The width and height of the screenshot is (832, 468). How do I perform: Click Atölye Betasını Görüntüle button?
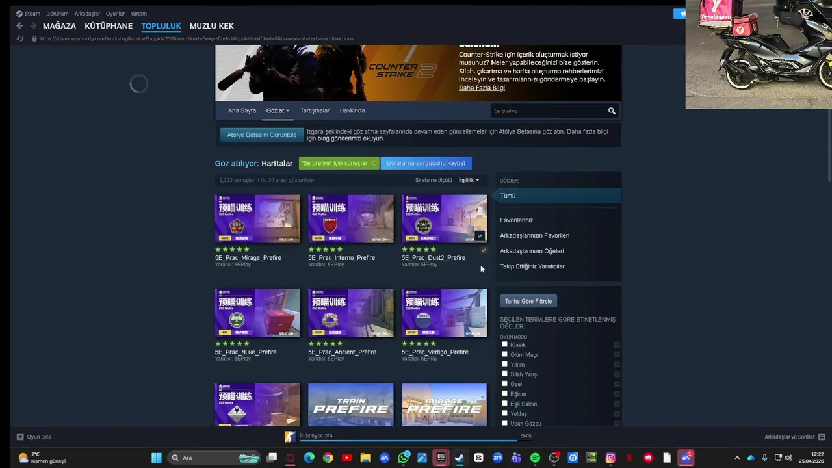262,135
